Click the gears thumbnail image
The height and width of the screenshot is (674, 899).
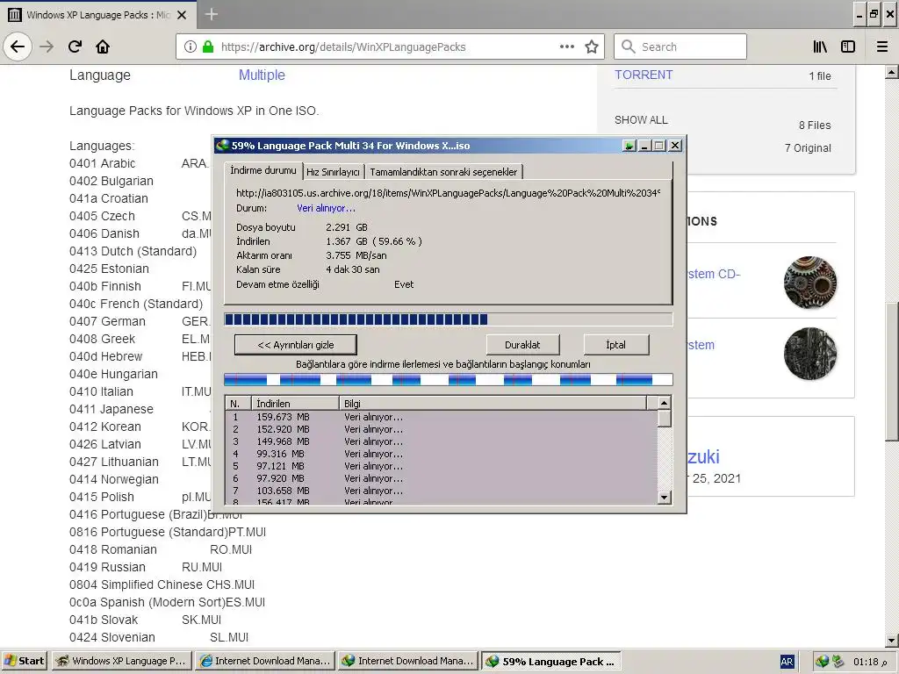810,282
